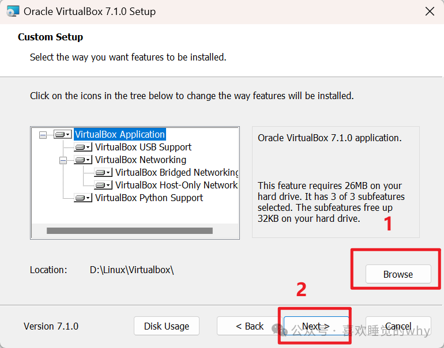
Task: Collapse the VirtualBox Application tree node
Action: (x=43, y=135)
